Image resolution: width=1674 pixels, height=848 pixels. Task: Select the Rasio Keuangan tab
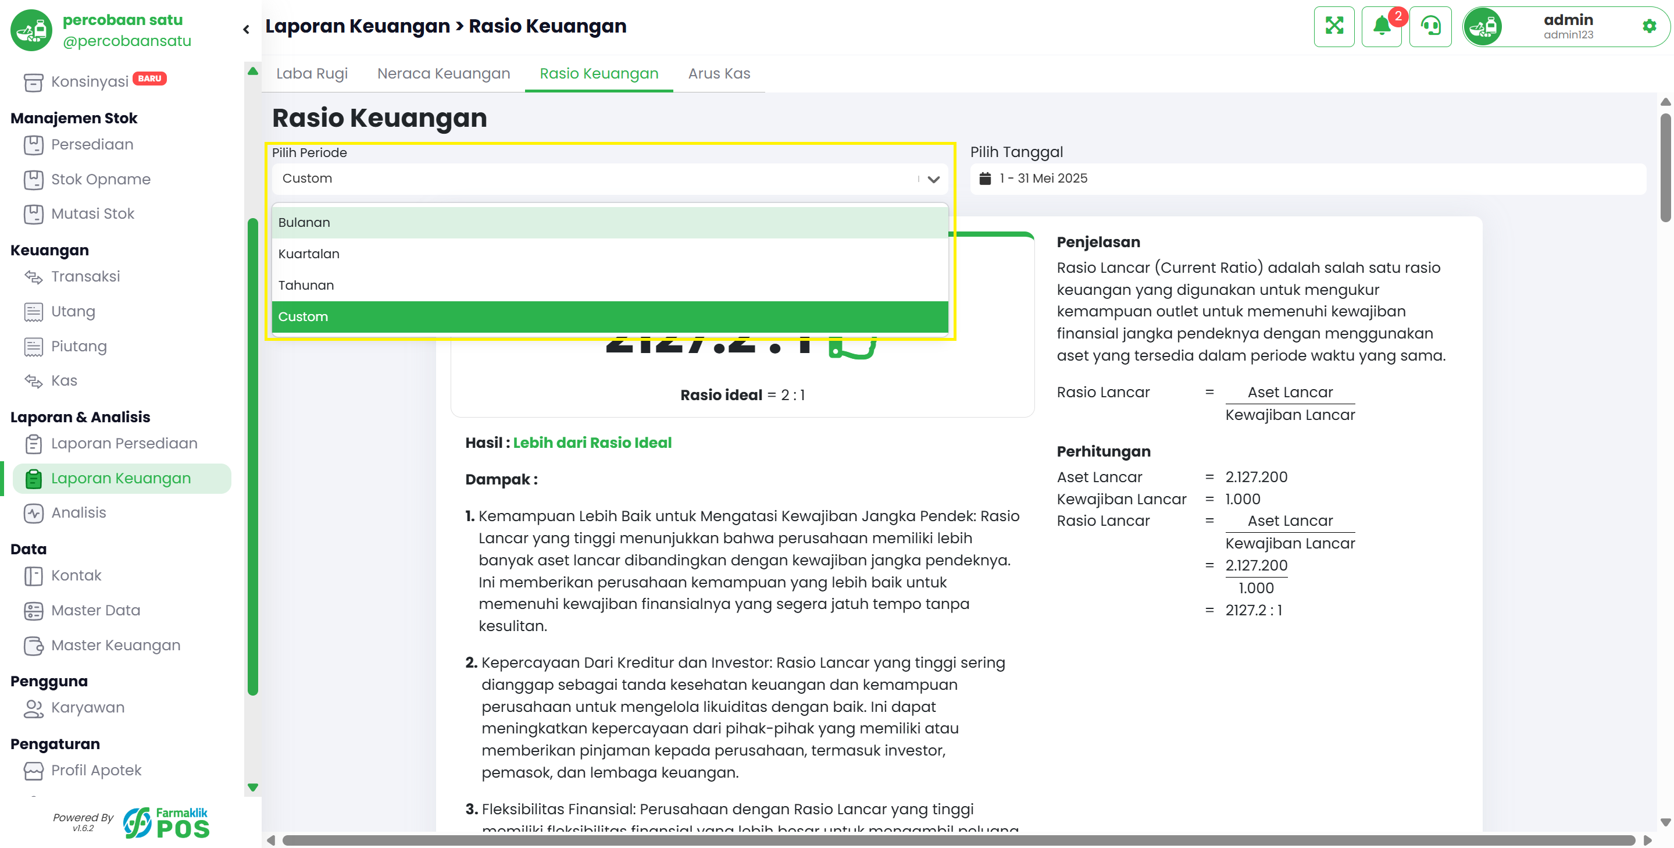(598, 74)
